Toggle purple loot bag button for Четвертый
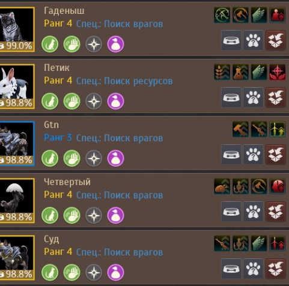 click(115, 215)
